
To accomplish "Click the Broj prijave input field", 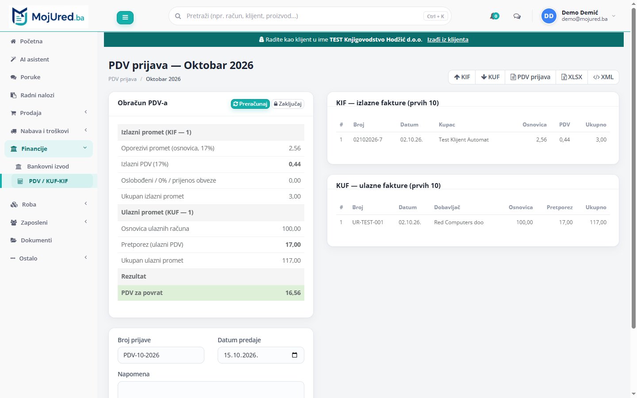I will pyautogui.click(x=161, y=355).
